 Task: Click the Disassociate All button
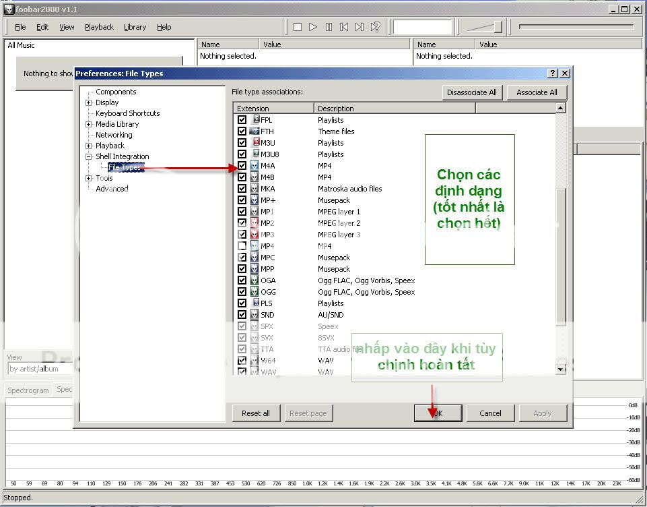pos(472,92)
